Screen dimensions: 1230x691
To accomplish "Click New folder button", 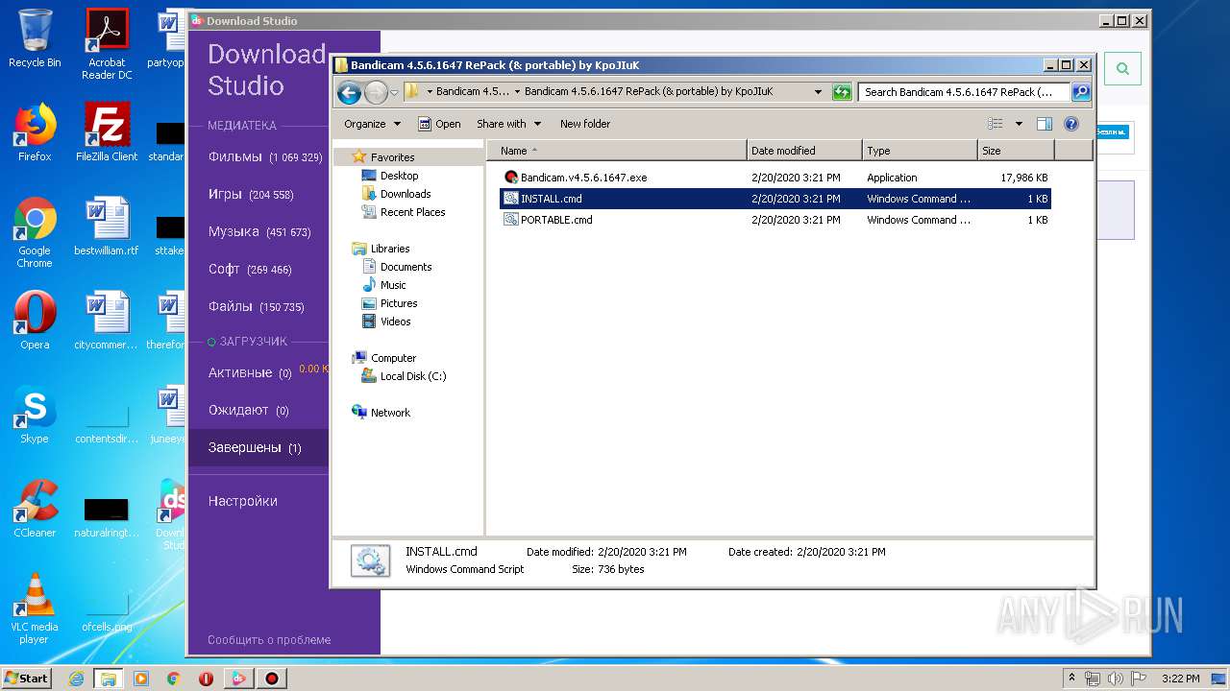I will pyautogui.click(x=585, y=124).
